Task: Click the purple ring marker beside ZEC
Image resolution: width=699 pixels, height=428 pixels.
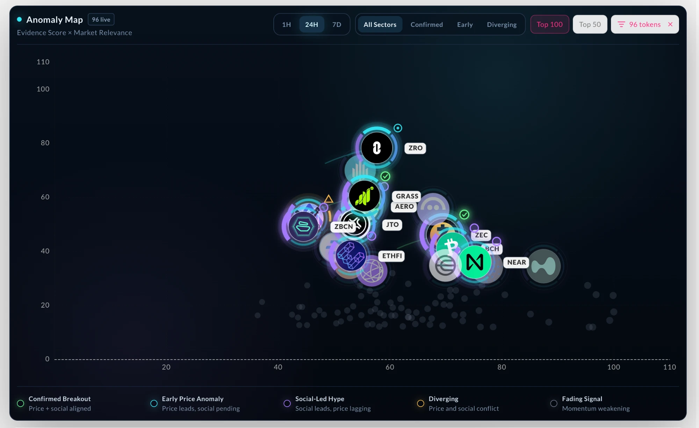Action: [x=474, y=228]
